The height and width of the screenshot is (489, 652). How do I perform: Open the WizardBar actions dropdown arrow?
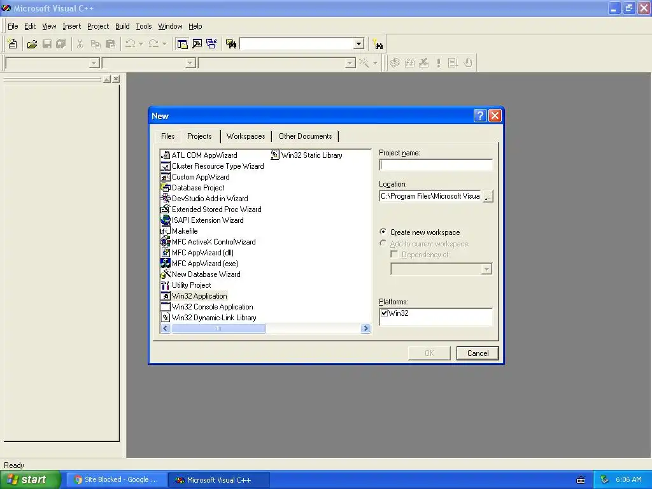point(375,63)
